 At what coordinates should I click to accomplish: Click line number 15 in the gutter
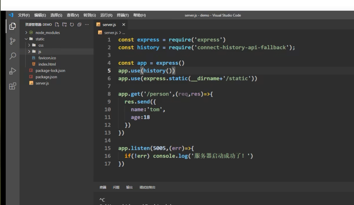click(107, 148)
